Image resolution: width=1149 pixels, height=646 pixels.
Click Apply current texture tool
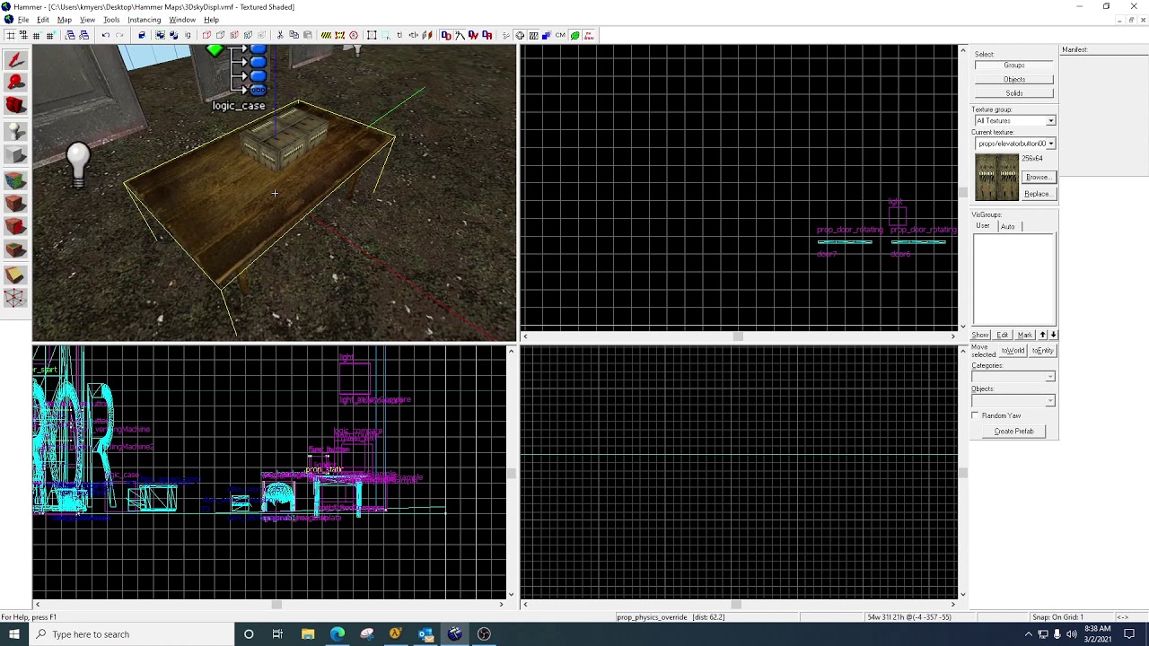tap(15, 205)
